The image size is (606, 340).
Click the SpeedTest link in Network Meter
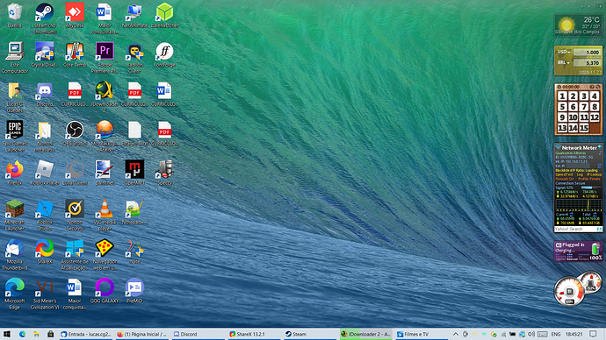[563, 174]
